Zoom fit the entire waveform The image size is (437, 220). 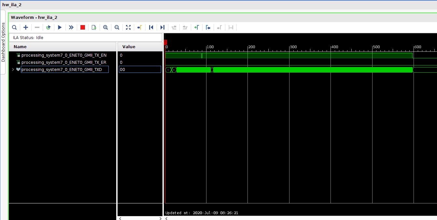click(x=128, y=27)
